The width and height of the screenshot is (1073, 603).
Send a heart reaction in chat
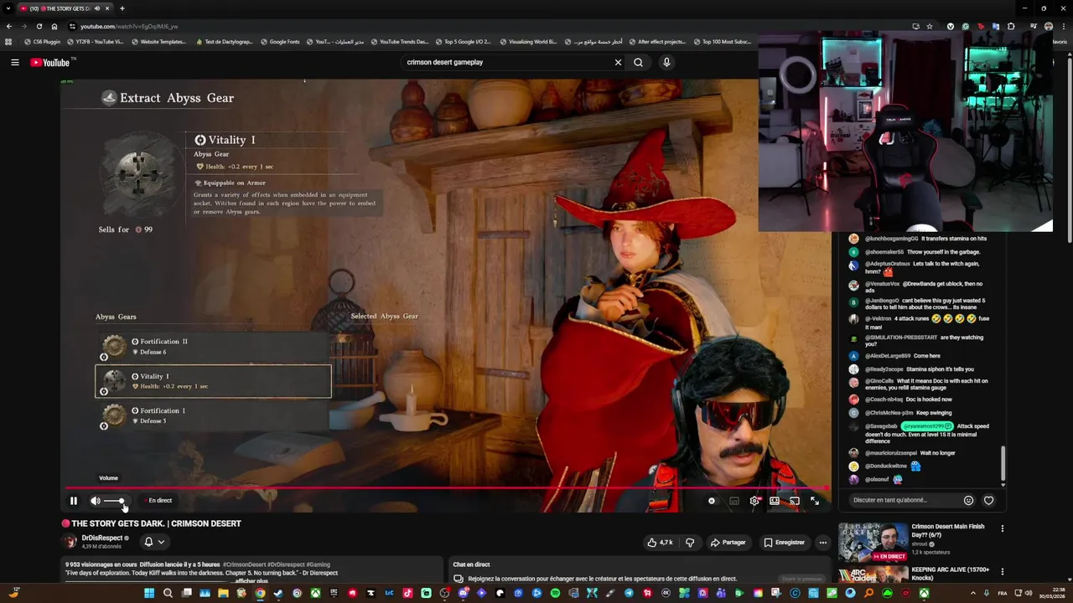point(988,500)
